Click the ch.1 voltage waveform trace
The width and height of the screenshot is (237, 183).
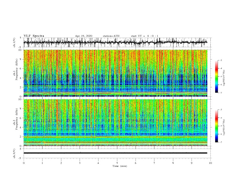[115, 42]
